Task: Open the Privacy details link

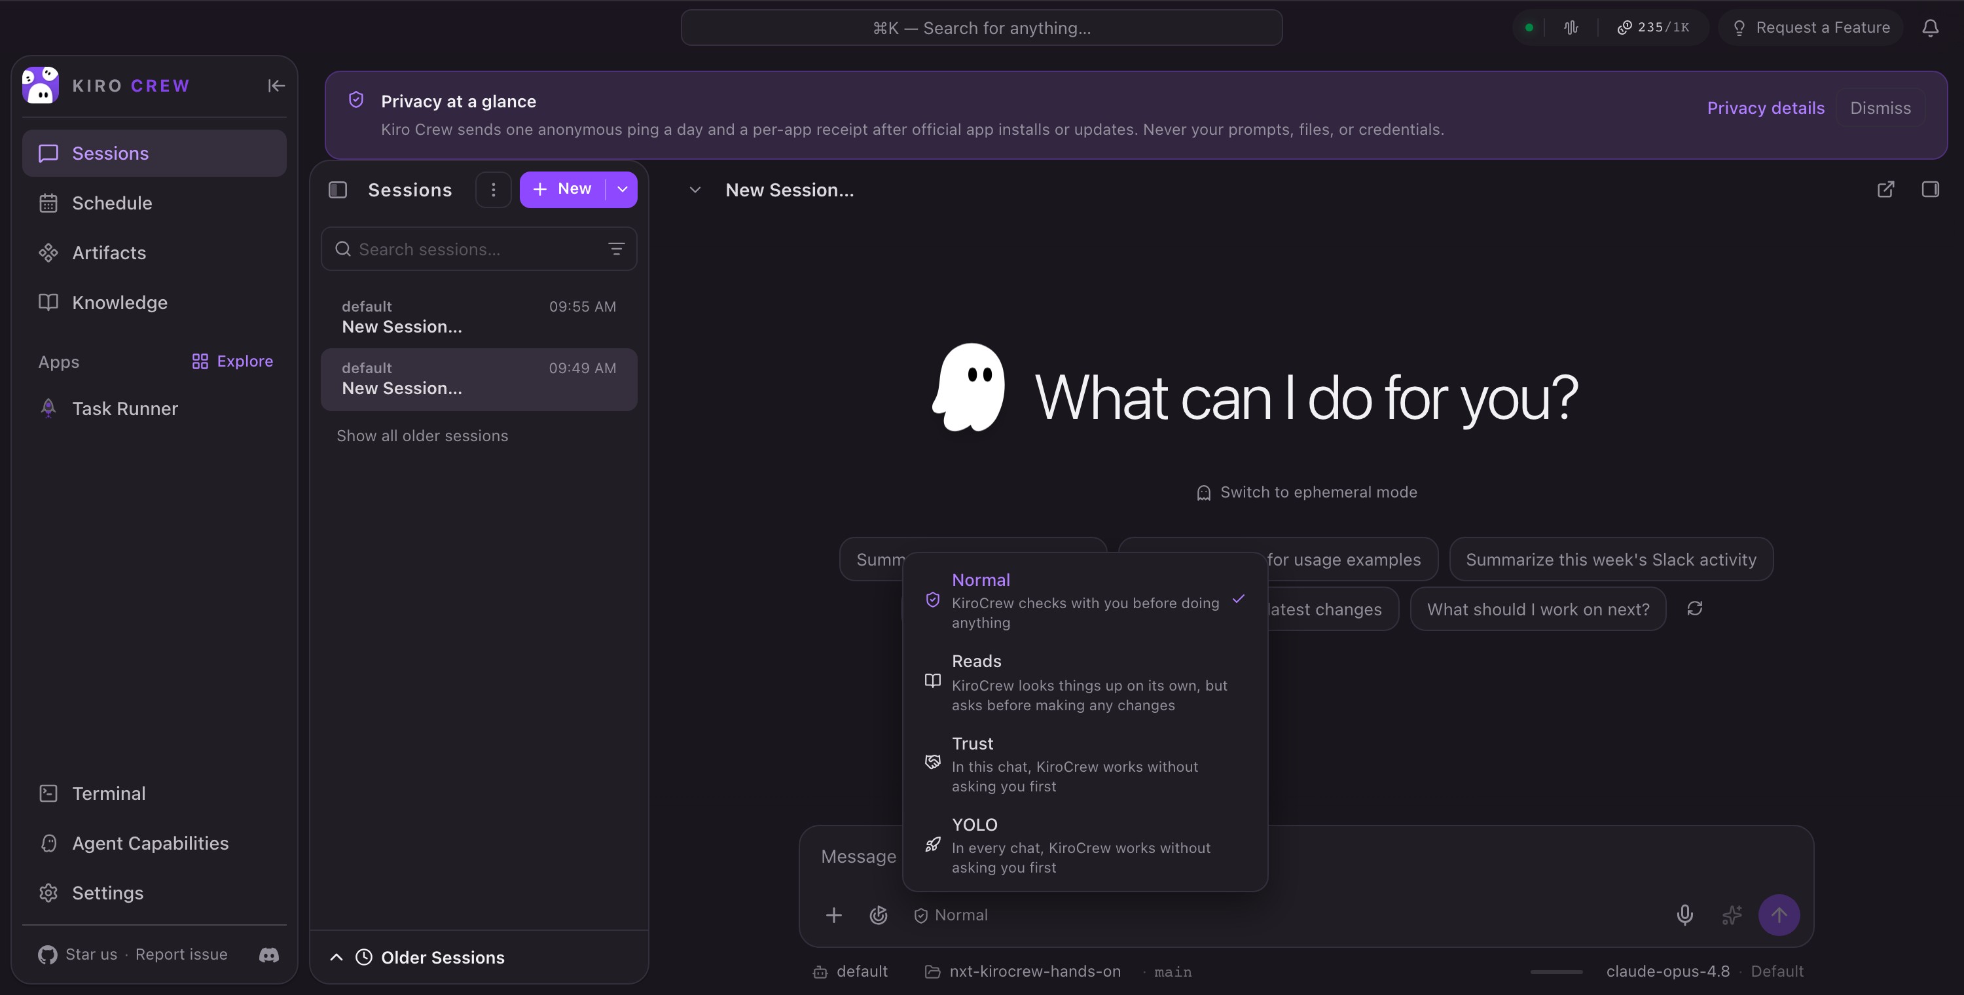Action: click(1766, 108)
